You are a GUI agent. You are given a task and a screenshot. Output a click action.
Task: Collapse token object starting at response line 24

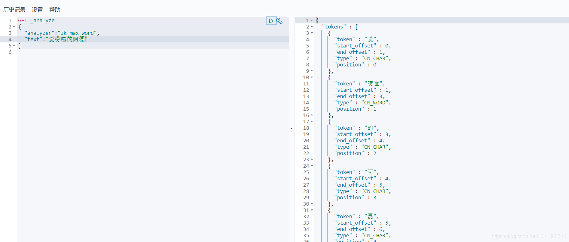(312, 166)
